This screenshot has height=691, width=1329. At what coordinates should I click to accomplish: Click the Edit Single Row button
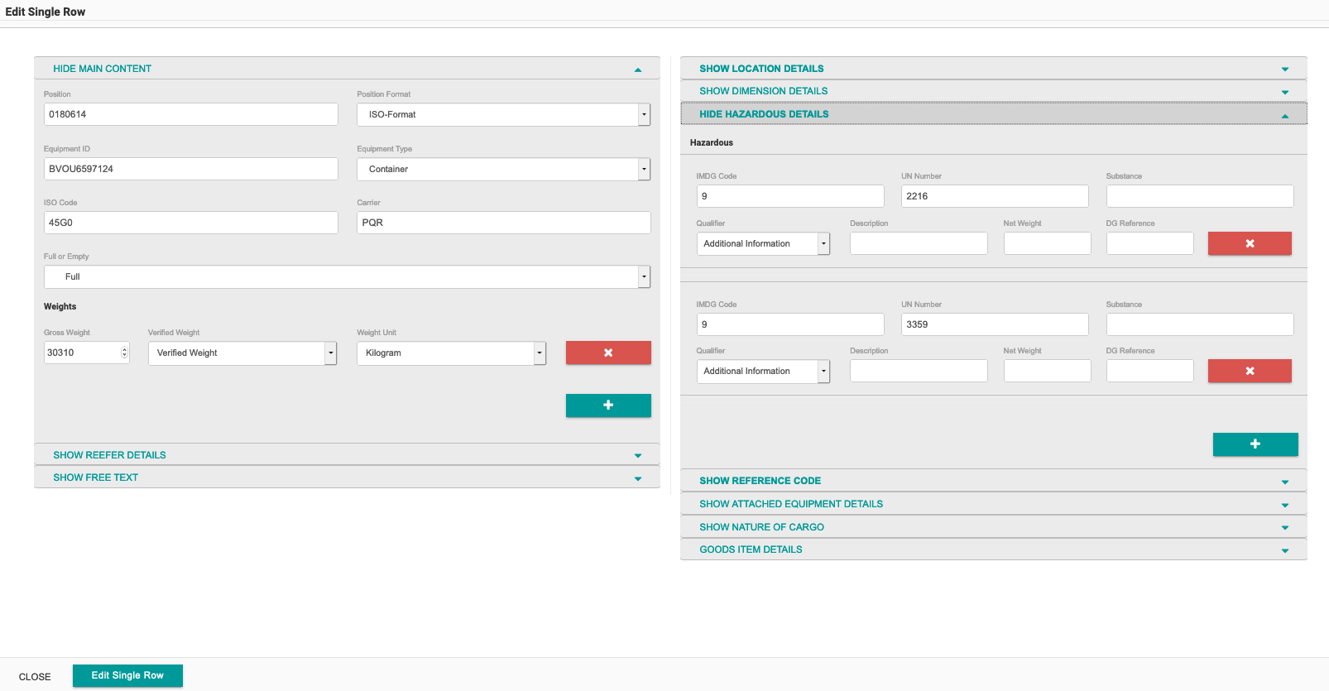(x=127, y=675)
